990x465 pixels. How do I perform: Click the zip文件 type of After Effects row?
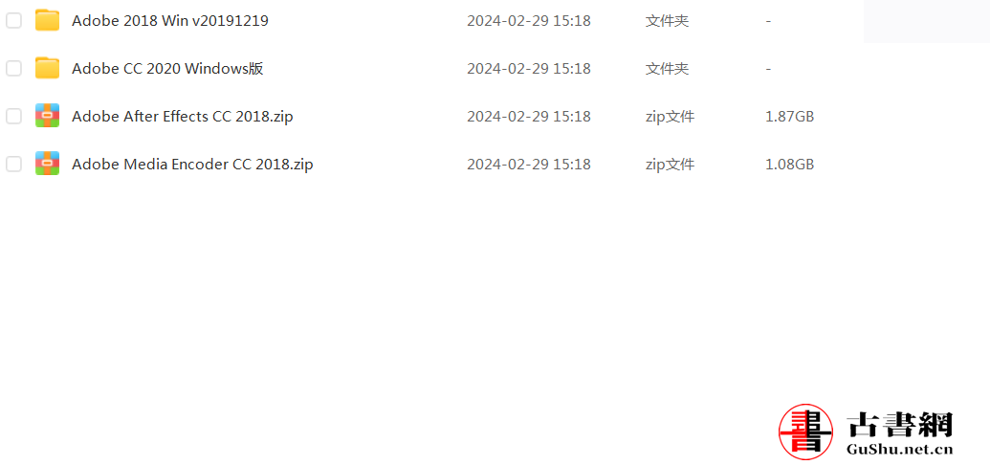(670, 117)
